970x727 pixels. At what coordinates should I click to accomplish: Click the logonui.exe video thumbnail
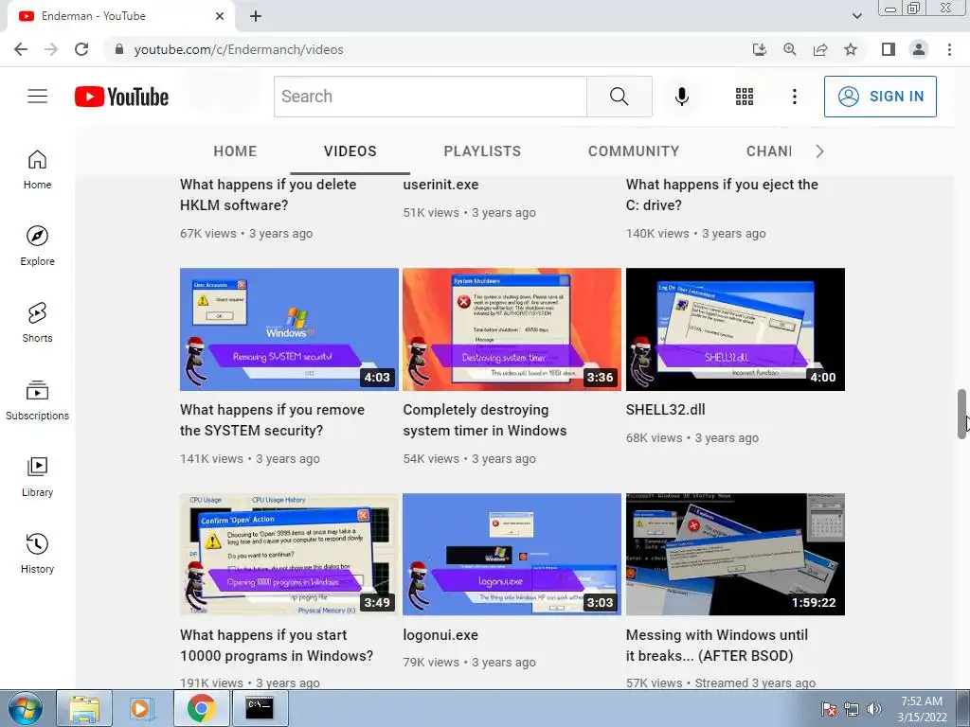coord(512,555)
